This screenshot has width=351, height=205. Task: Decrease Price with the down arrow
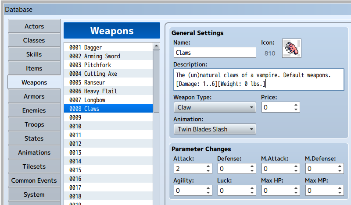coord(296,110)
